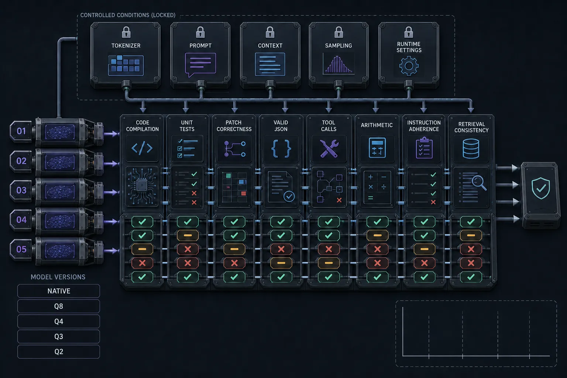The height and width of the screenshot is (378, 567).
Task: Select the Prompt speech bubble icon
Action: pos(200,65)
